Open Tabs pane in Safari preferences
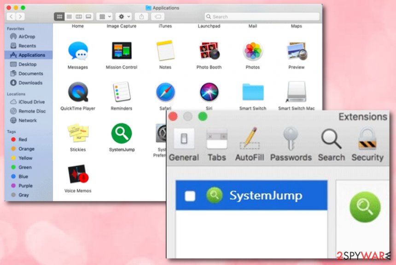 tap(217, 144)
